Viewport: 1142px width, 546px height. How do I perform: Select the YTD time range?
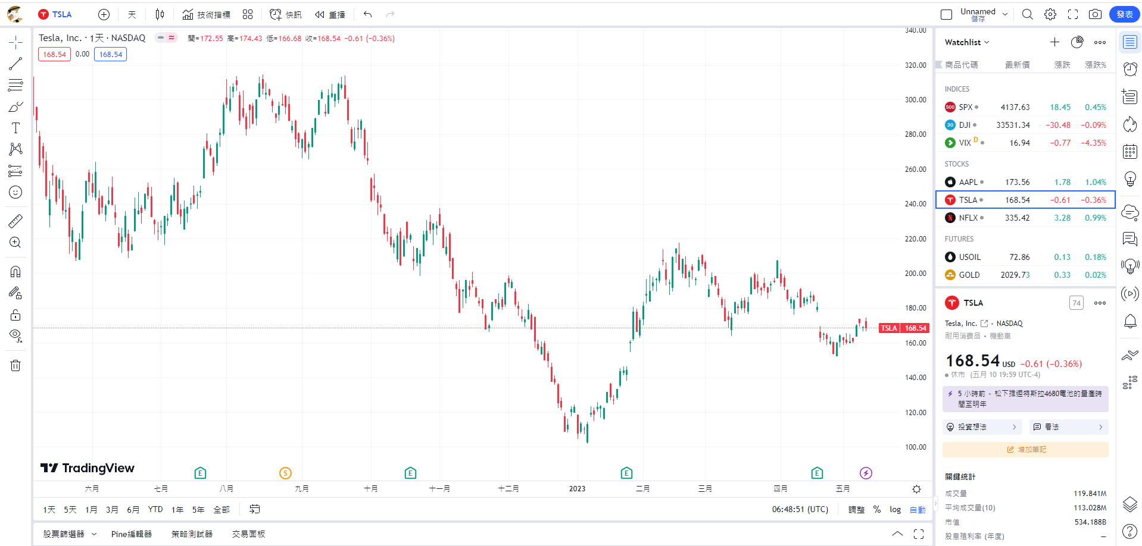click(x=155, y=510)
